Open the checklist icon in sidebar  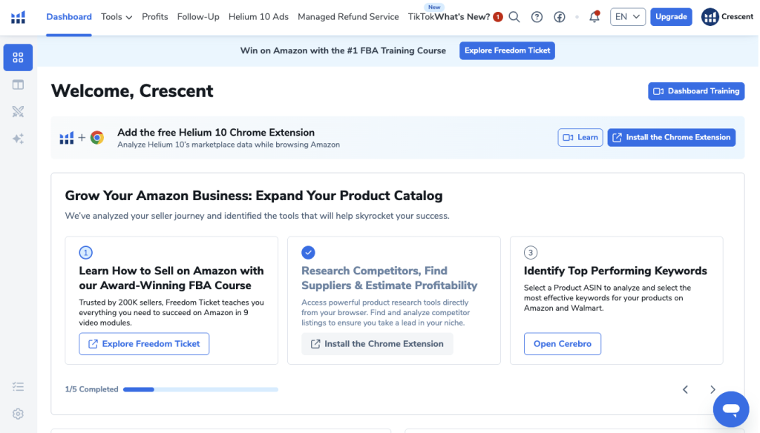[18, 386]
